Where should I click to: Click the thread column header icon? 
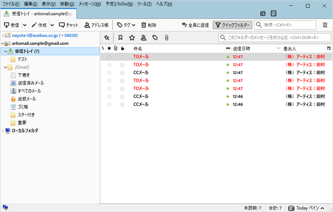pyautogui.click(x=103, y=49)
